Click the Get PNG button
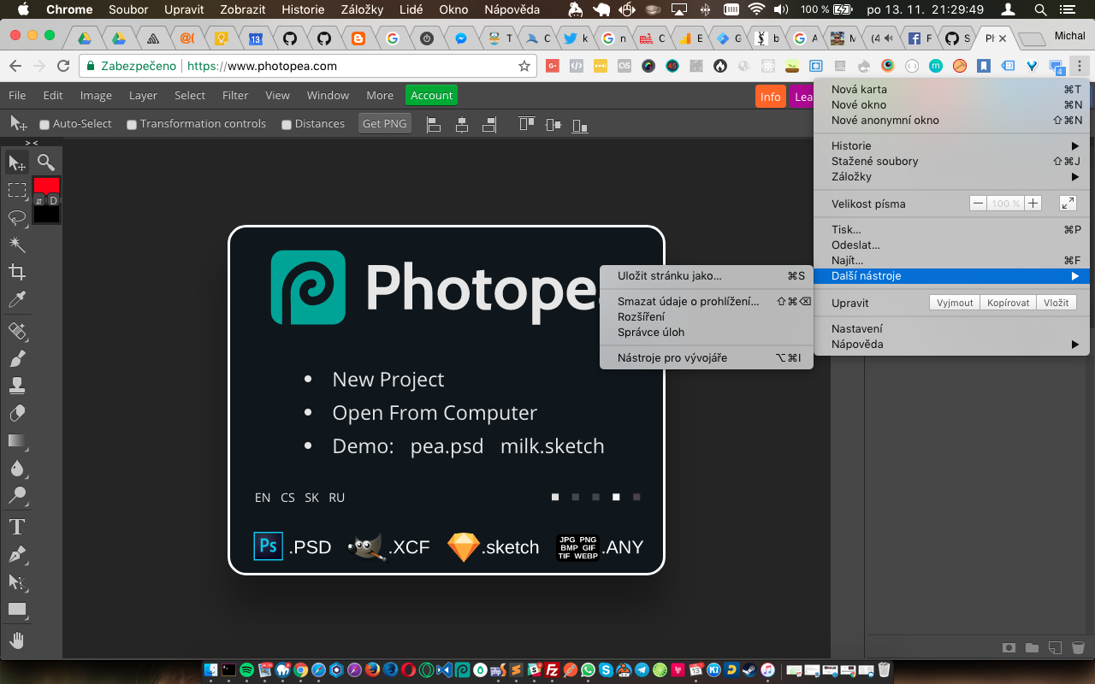Screen dimensions: 1095x684 pos(384,122)
